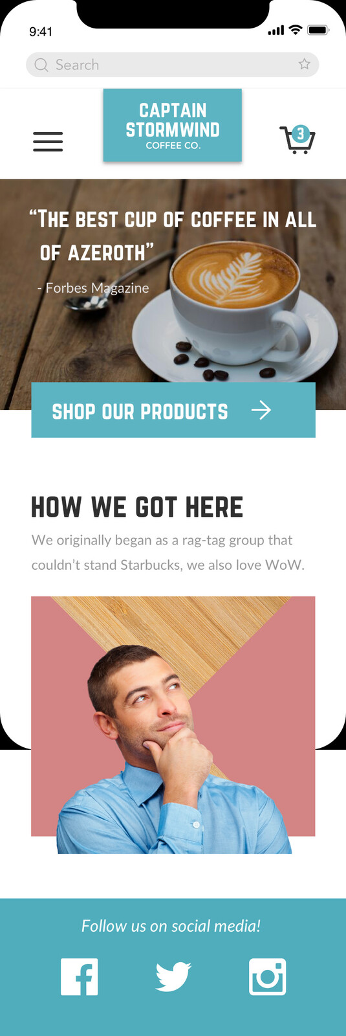This screenshot has height=1036, width=346.
Task: Click the Forbes Magazine attribution
Action: [x=93, y=288]
